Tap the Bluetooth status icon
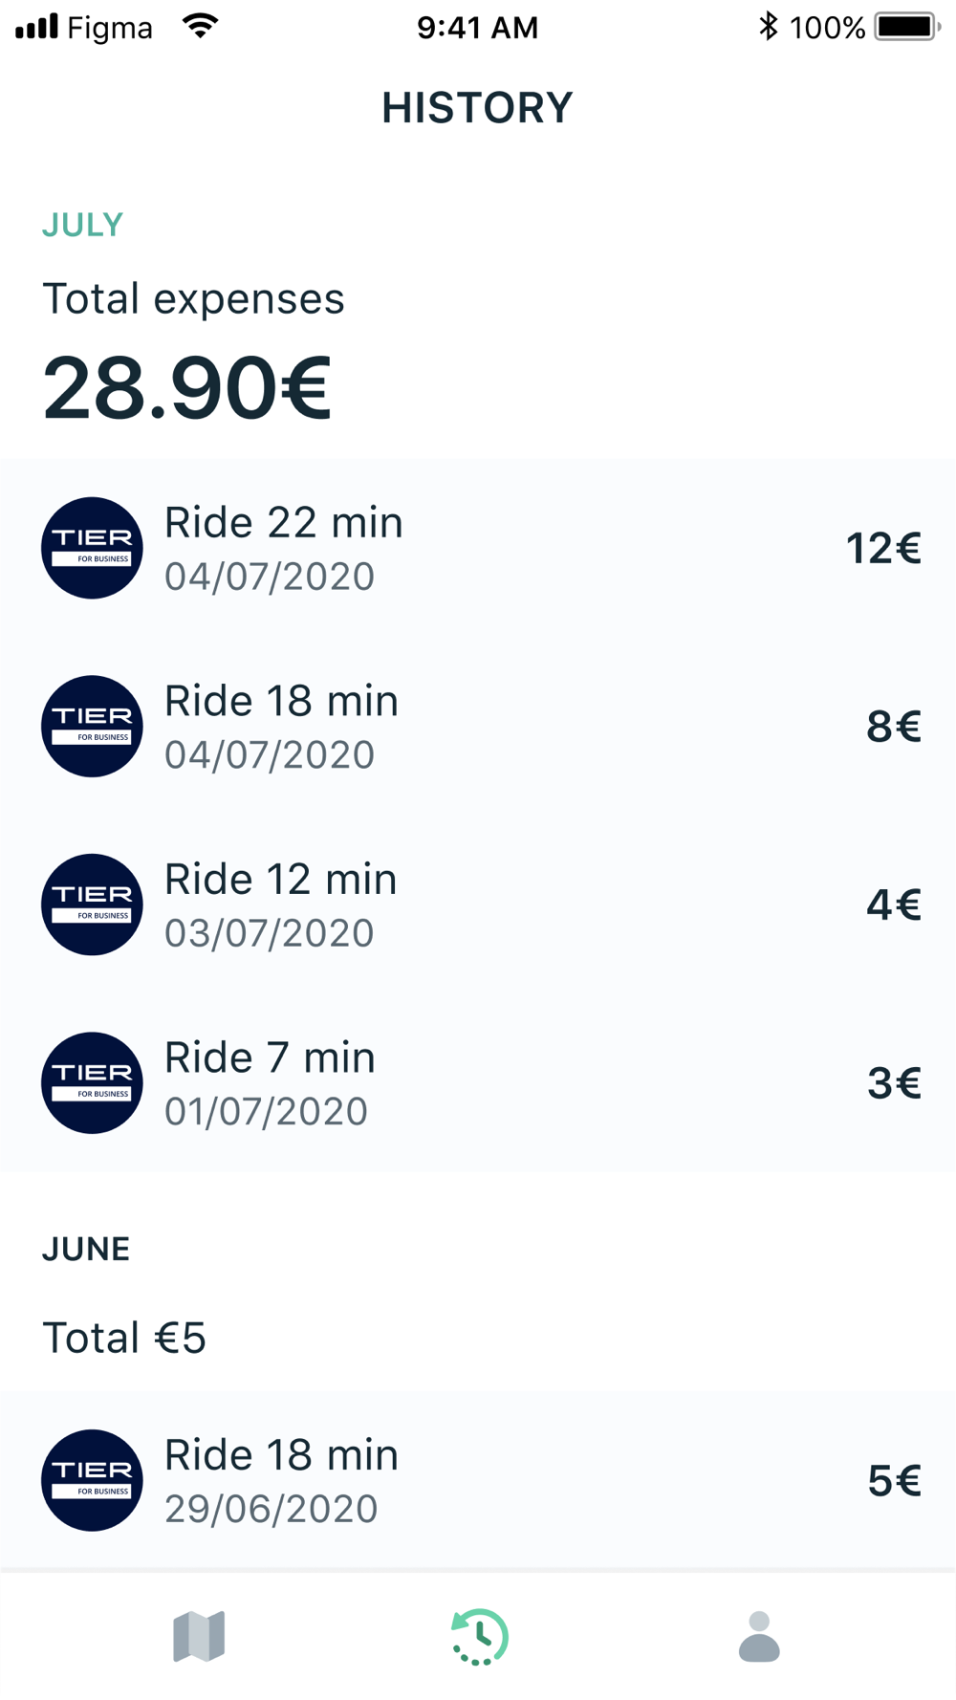The image size is (956, 1700). tap(768, 27)
